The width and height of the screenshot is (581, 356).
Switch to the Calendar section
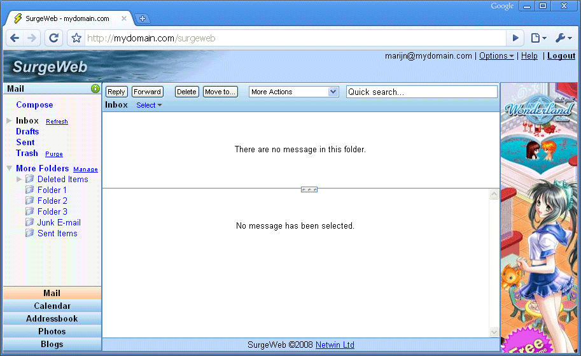tap(52, 306)
